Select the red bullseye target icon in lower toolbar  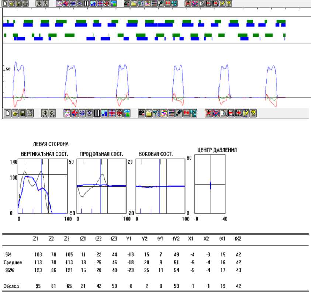click(x=119, y=113)
